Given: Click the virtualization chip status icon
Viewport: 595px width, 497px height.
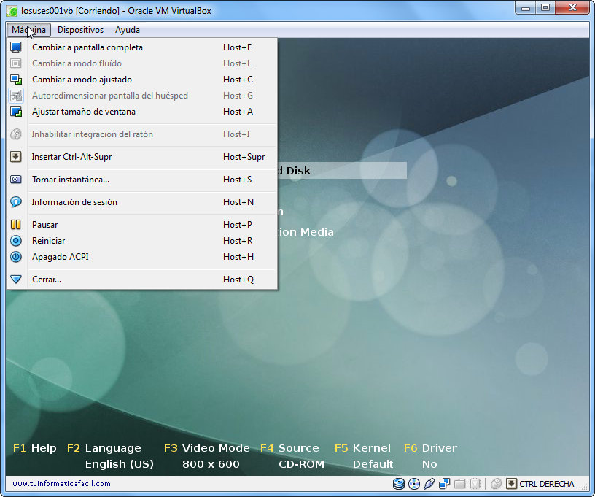Looking at the screenshot, I should click(475, 484).
